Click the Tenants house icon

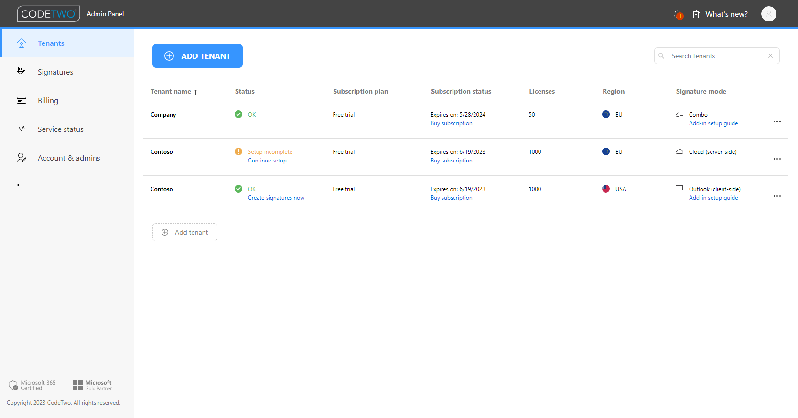tap(22, 43)
